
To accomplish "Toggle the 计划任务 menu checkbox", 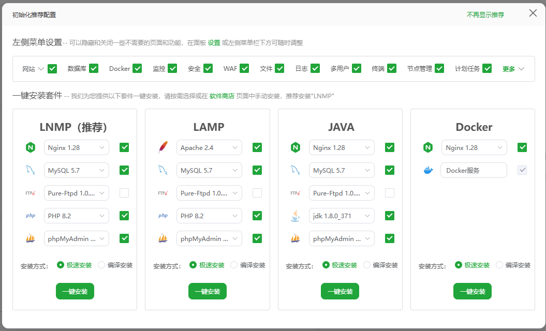I will 487,69.
